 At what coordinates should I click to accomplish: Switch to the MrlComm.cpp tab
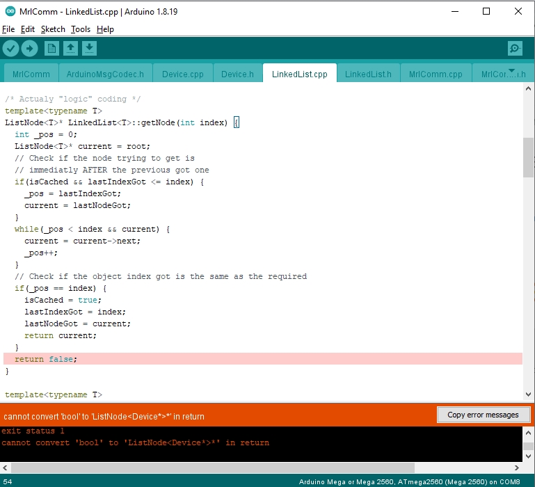[436, 74]
